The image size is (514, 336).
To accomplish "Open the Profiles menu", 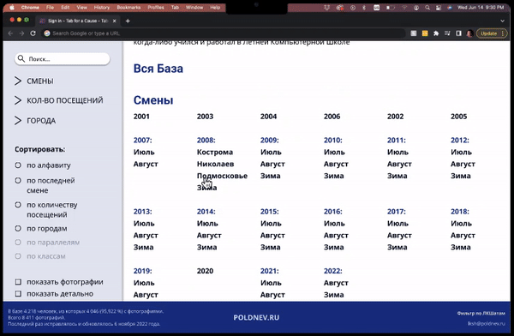I will tap(156, 7).
